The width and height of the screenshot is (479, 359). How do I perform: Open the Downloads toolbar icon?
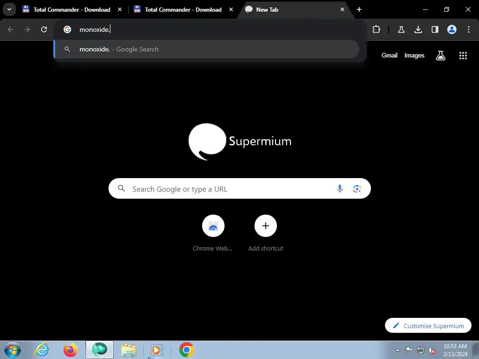(418, 29)
